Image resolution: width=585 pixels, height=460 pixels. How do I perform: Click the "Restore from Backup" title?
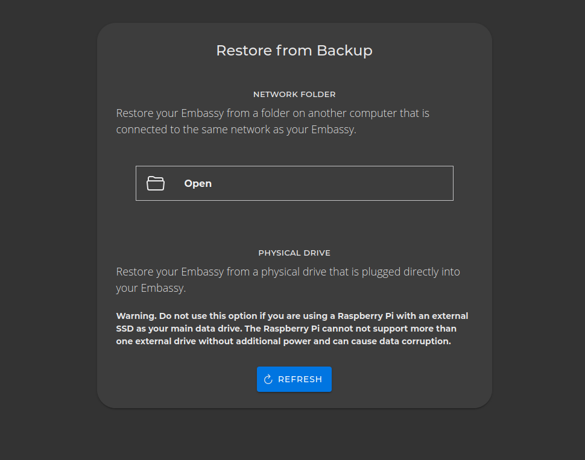pyautogui.click(x=294, y=51)
